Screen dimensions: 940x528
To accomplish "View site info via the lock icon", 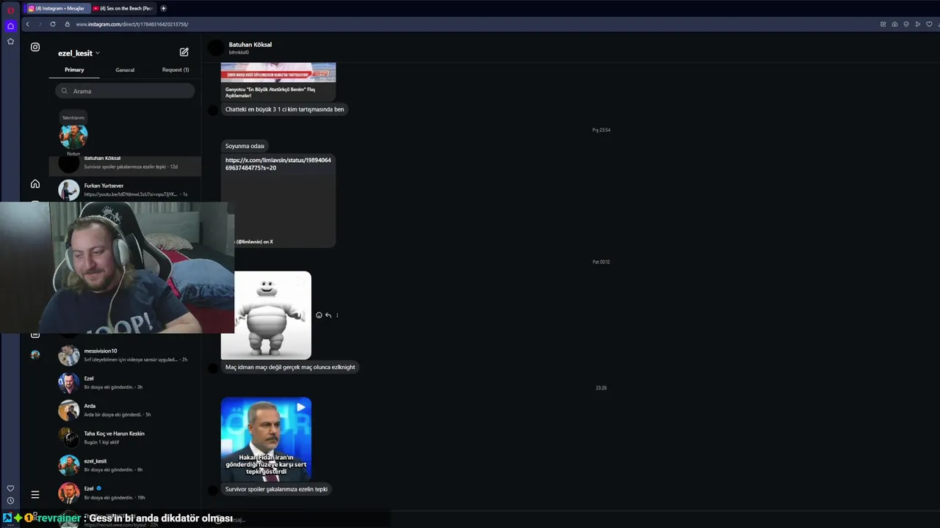I will coord(67,24).
